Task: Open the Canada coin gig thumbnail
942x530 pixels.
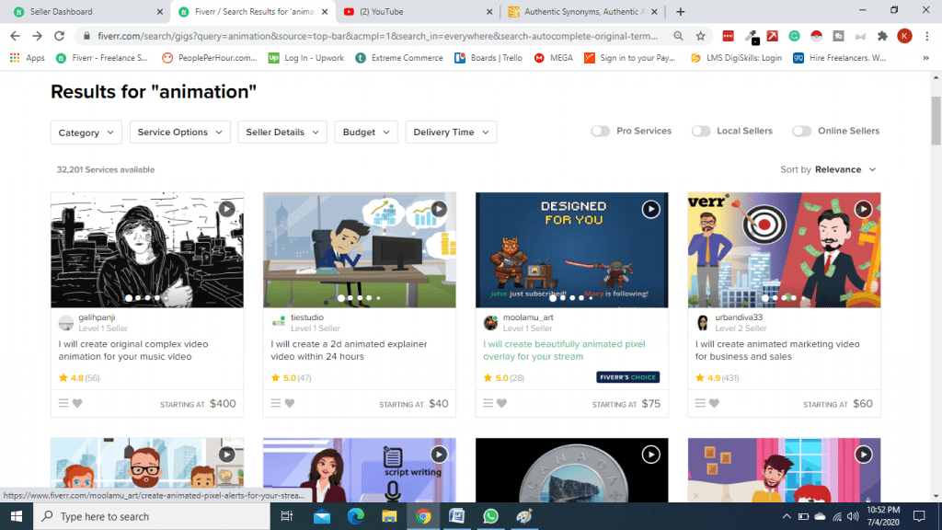Action: coord(572,470)
